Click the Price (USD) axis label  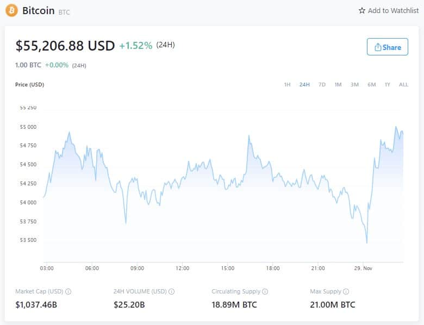click(x=29, y=85)
